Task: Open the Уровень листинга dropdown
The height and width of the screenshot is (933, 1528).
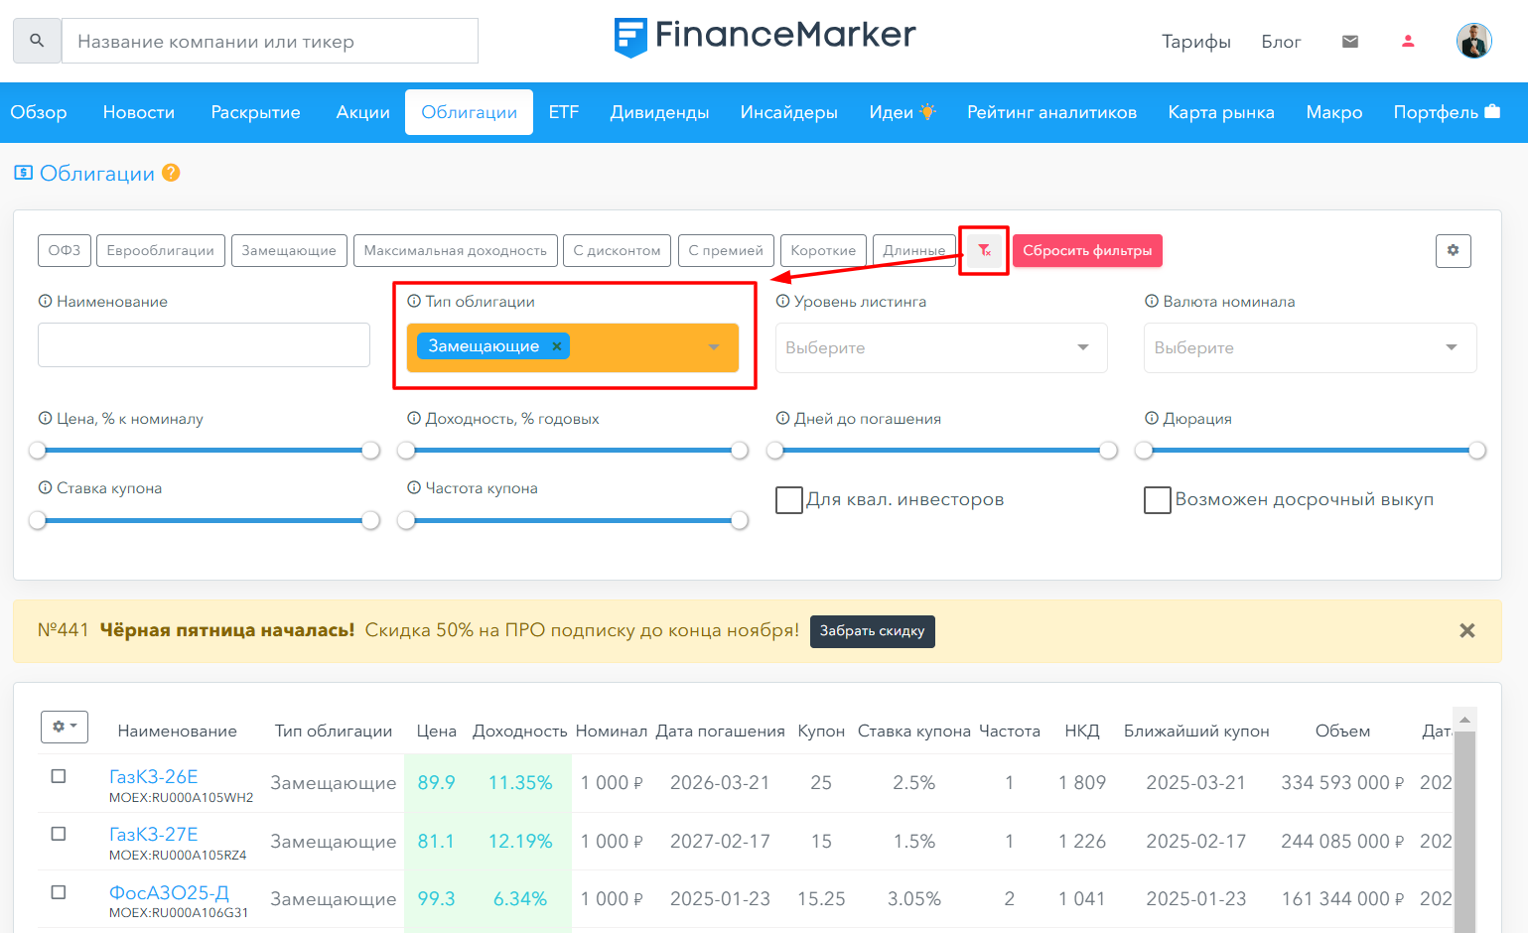Action: [x=941, y=347]
